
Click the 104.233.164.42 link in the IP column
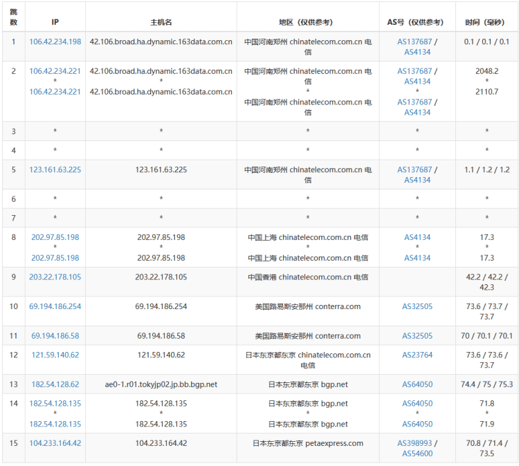(55, 443)
